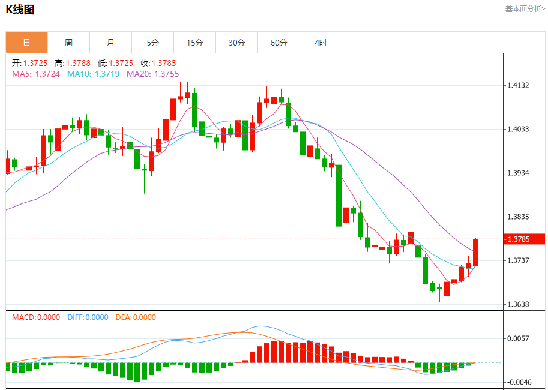
Task: Click the MA5 moving average label
Action: click(36, 74)
